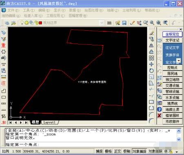Click the red 注 annotation icon
This screenshot has height=155, width=184.
pos(3,83)
